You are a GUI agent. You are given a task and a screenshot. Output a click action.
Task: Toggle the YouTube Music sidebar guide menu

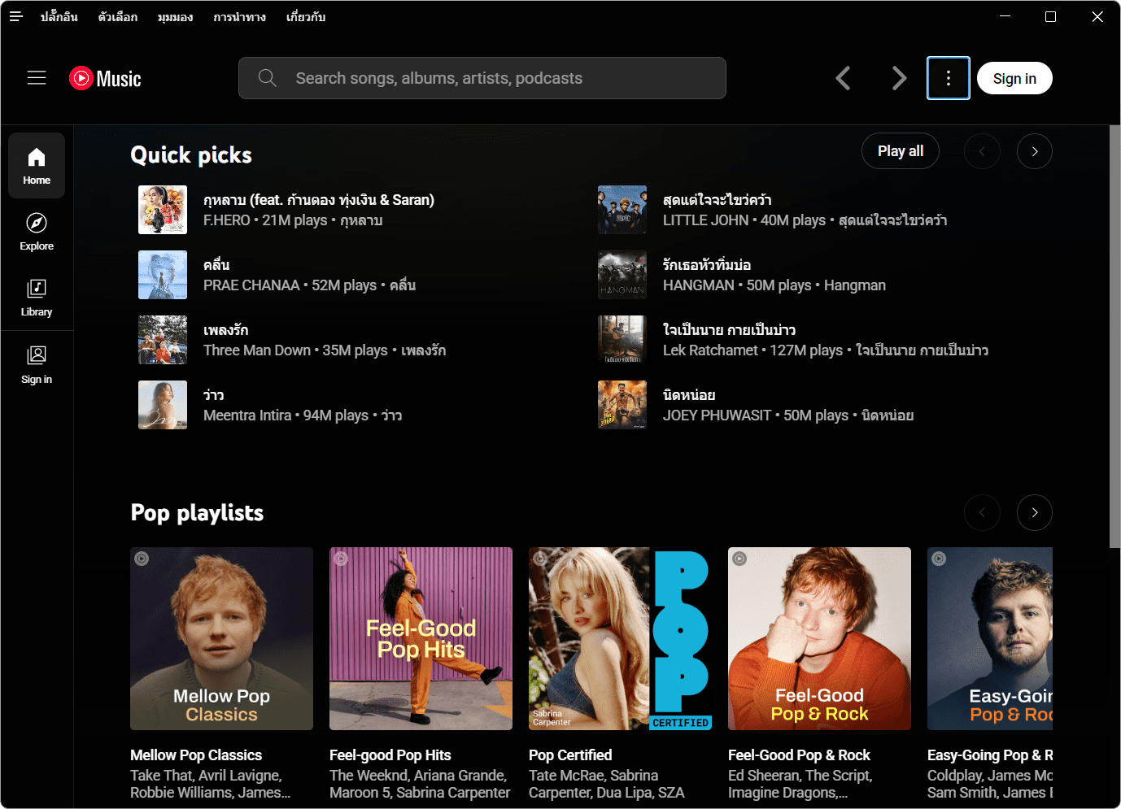pyautogui.click(x=37, y=78)
